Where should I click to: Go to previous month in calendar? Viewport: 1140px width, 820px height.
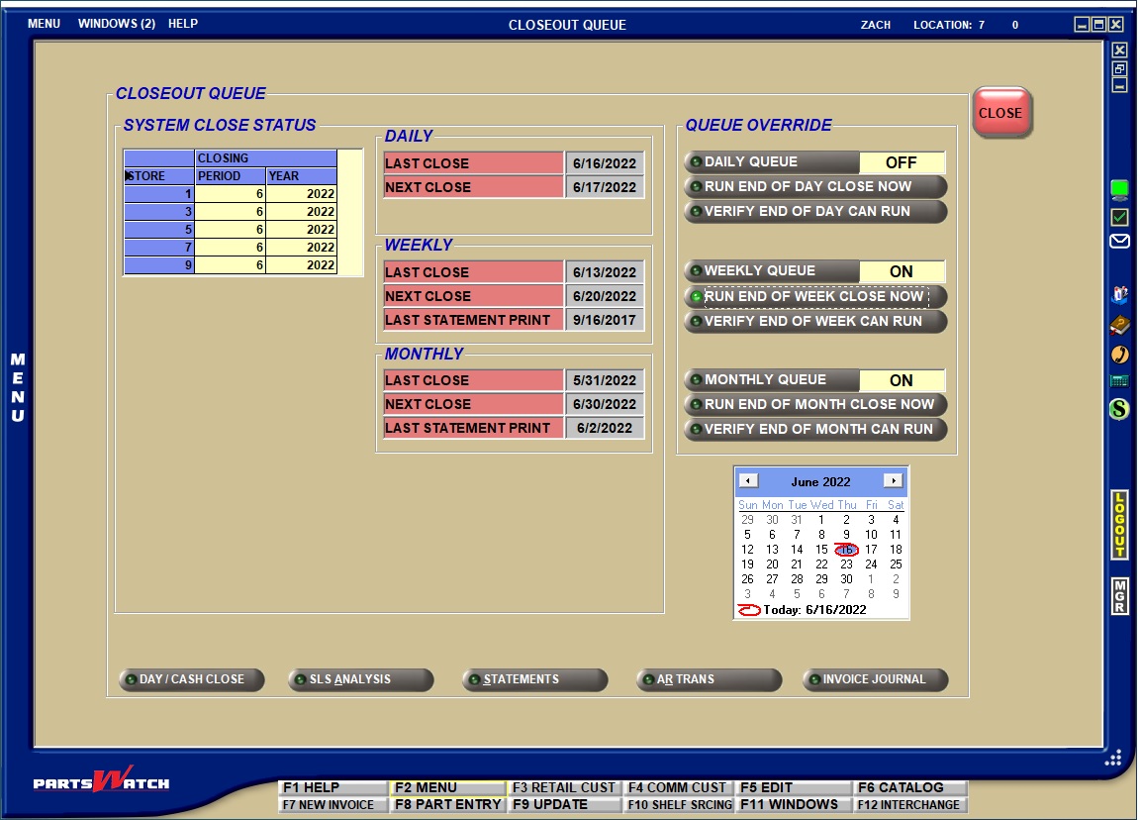(749, 481)
